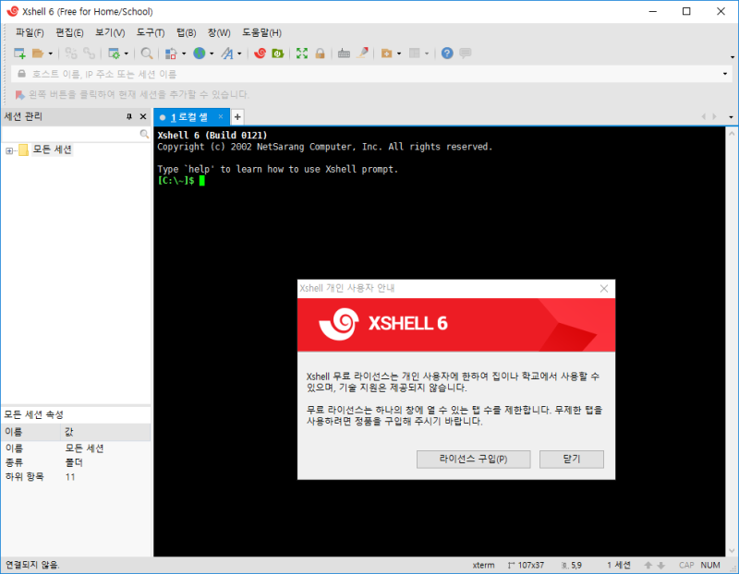Click the session manager search magnifier icon

(x=144, y=134)
